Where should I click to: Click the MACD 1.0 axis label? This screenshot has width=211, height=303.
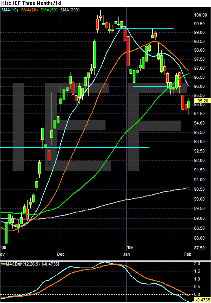[x=197, y=279]
